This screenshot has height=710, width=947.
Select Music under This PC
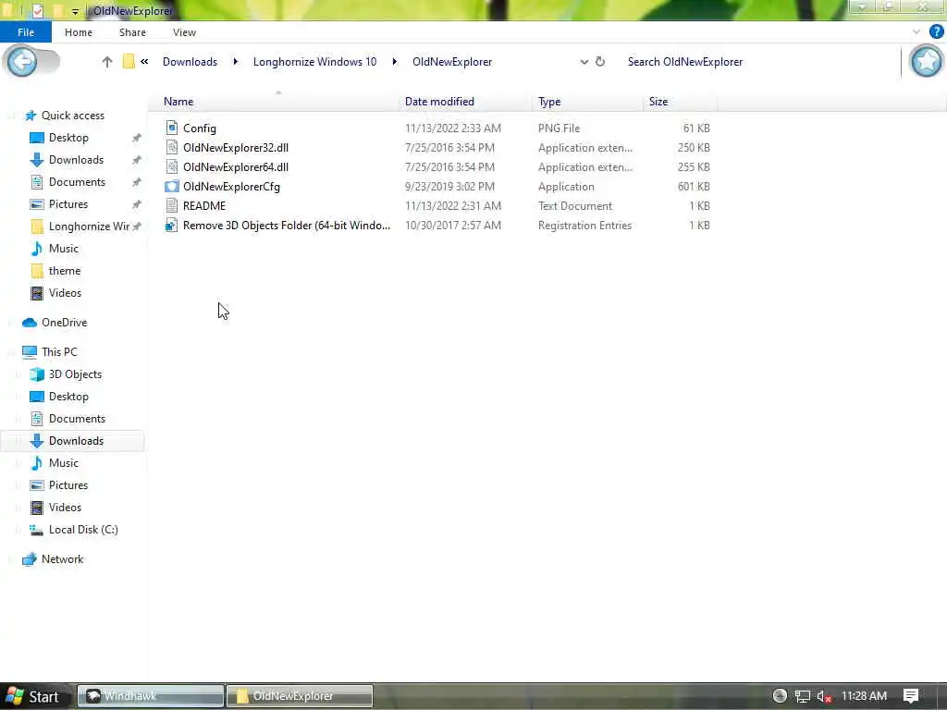(x=64, y=463)
